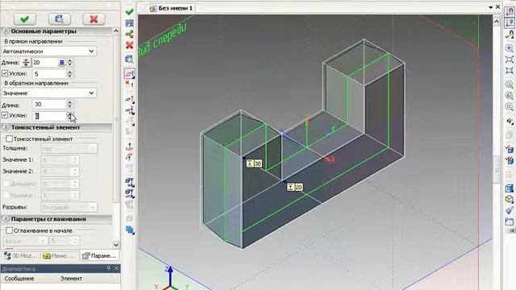Click the top icon of the right view toolbar
The width and height of the screenshot is (516, 290).
[510, 11]
